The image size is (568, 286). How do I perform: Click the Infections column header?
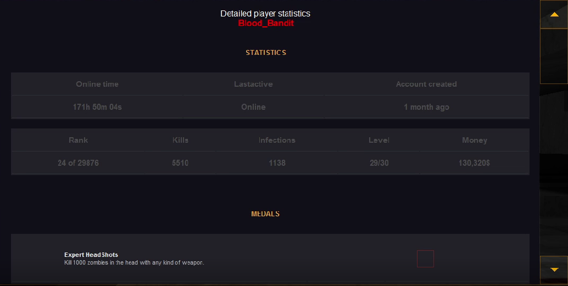tap(277, 140)
